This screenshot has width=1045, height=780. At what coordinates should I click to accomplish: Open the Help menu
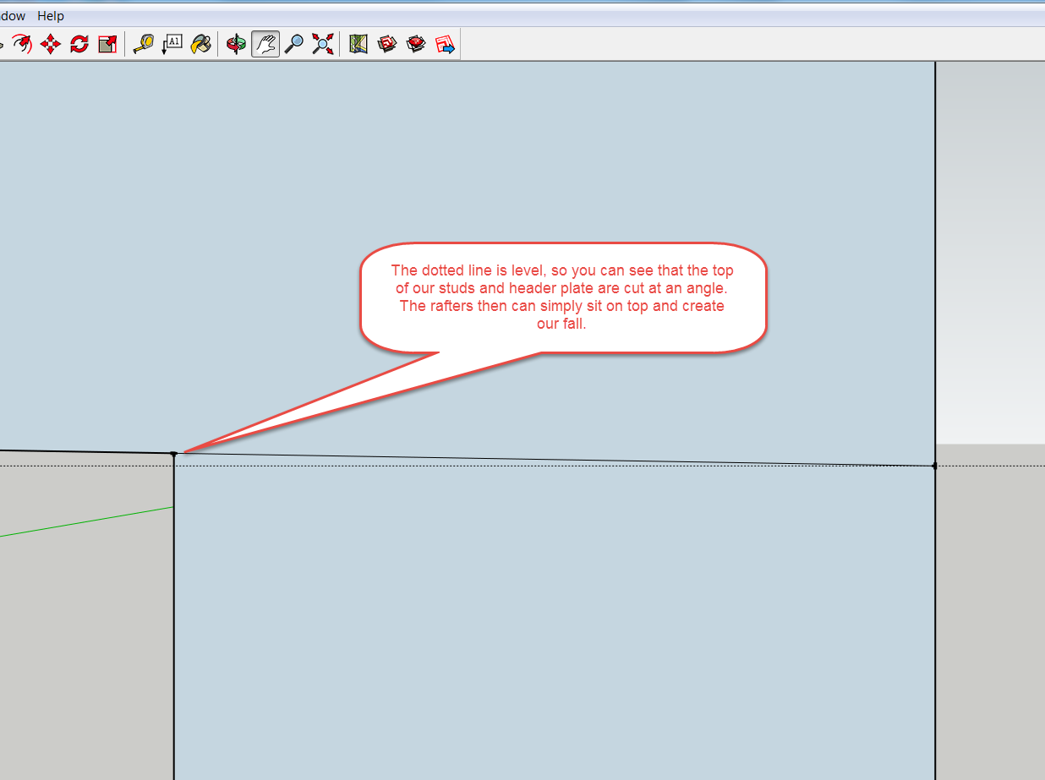tap(51, 16)
